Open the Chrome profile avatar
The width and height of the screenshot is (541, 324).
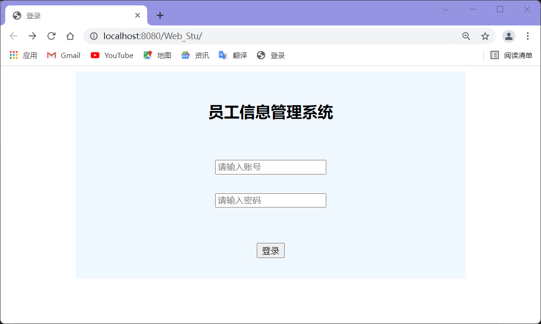click(508, 36)
